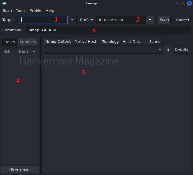This screenshot has height=175, width=193.
Task: Start scan with the Scan button
Action: 164,20
